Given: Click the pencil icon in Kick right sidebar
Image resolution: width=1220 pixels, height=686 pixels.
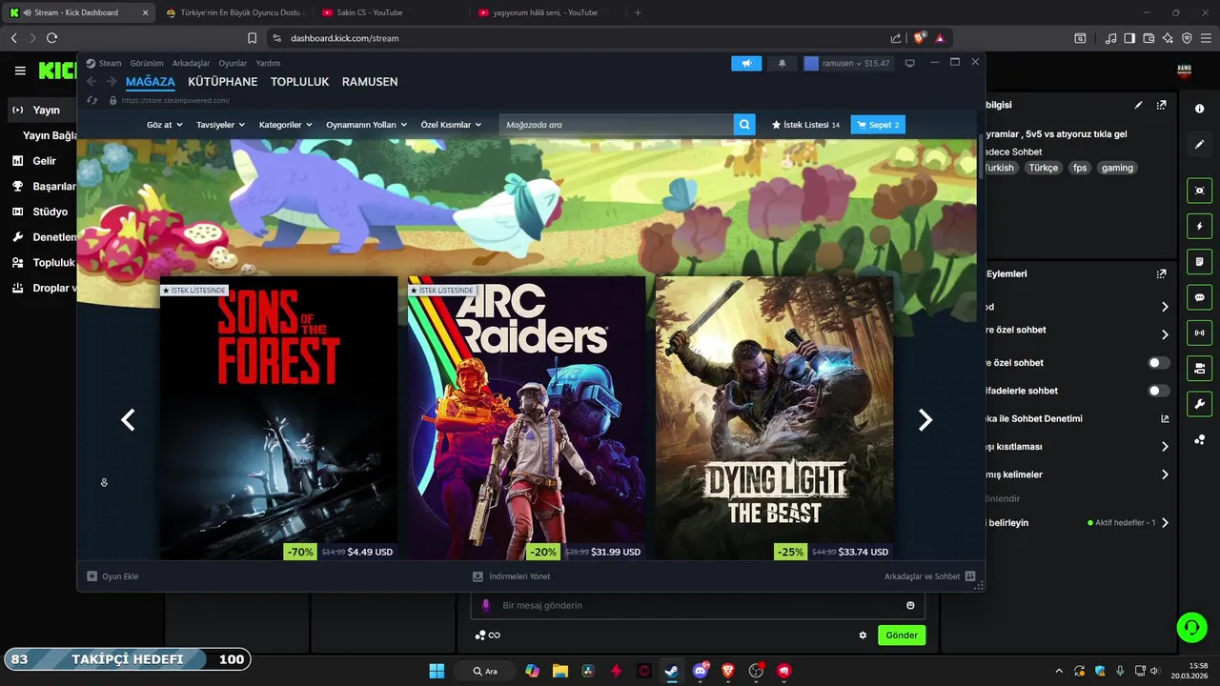Looking at the screenshot, I should (x=1199, y=144).
